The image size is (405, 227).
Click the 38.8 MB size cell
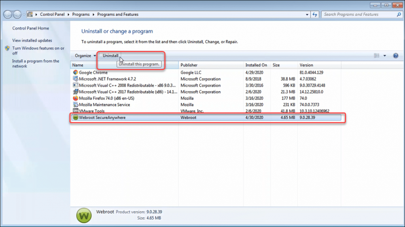click(x=288, y=79)
